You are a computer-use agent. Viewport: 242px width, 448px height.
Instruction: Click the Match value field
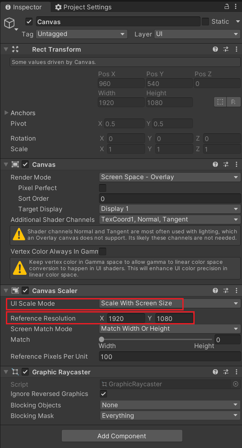tap(228, 340)
